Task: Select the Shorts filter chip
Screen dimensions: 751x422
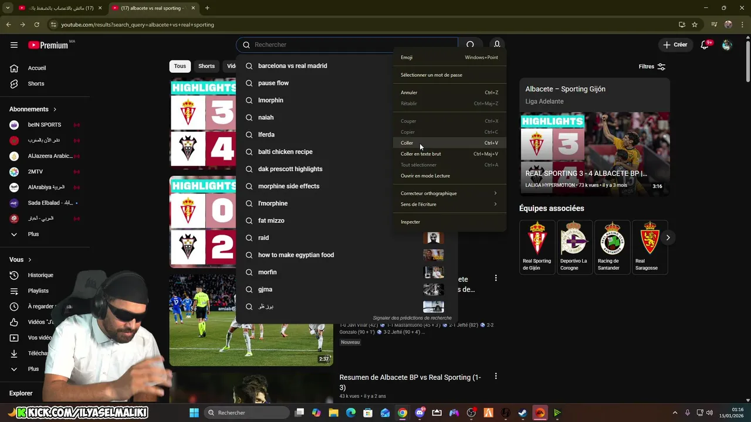Action: pyautogui.click(x=207, y=66)
